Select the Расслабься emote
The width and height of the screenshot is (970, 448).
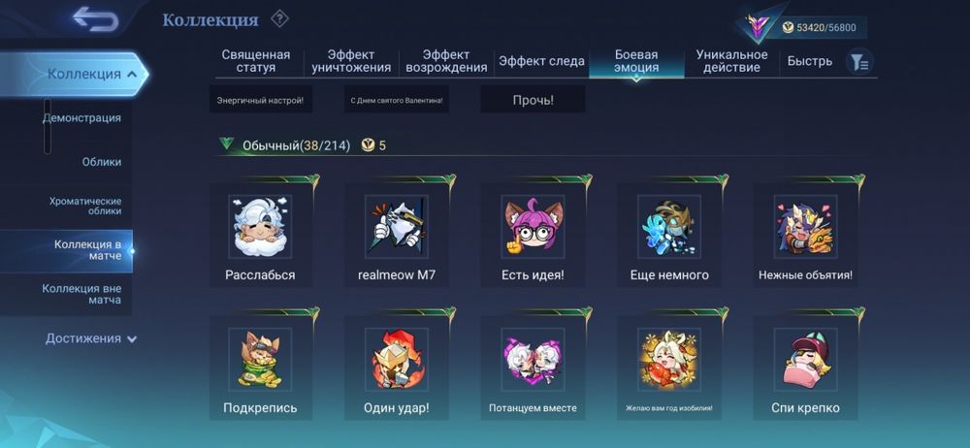[260, 235]
